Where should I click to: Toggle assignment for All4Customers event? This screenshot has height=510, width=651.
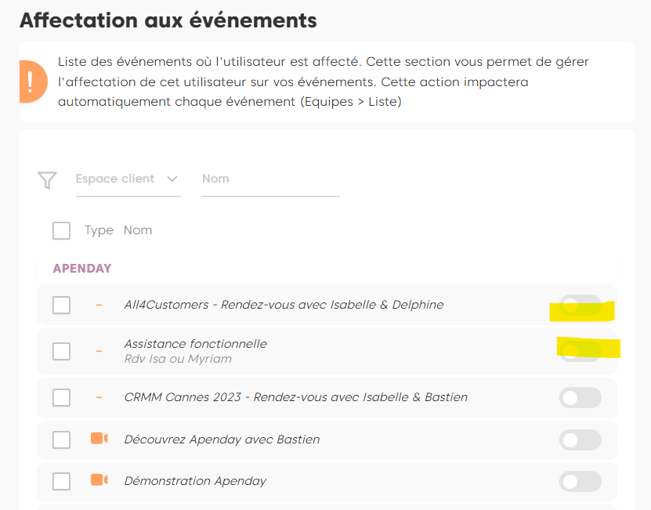pos(580,306)
